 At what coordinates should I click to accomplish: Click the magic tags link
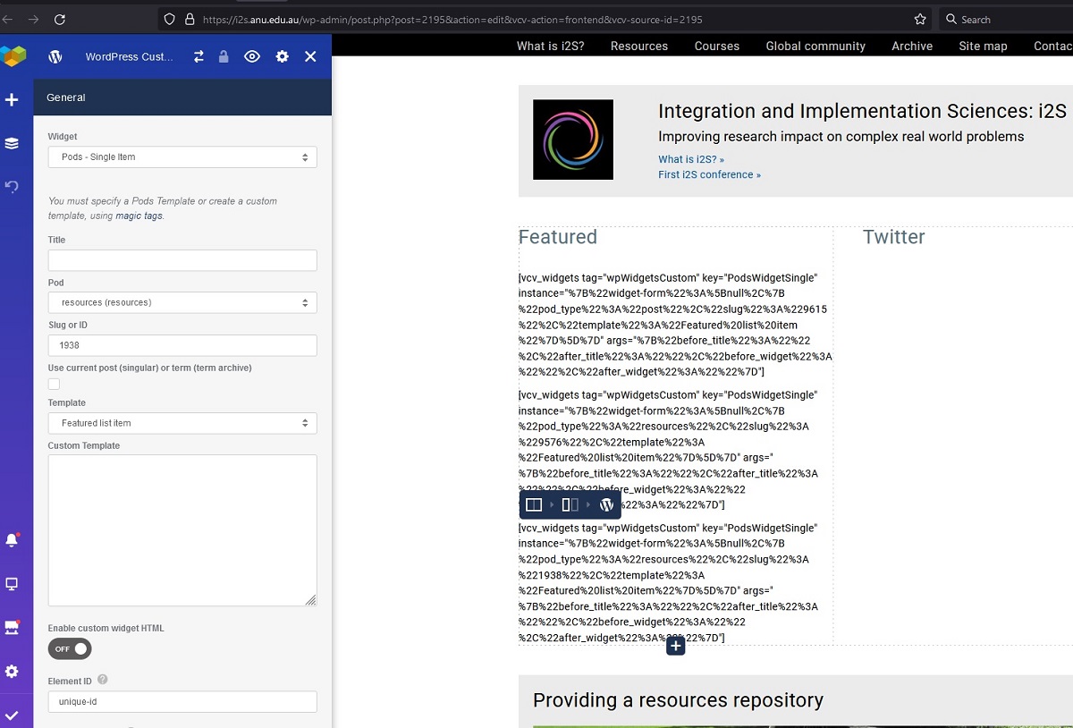coord(139,216)
